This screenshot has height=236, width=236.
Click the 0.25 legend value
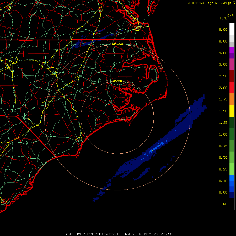click(x=223, y=169)
